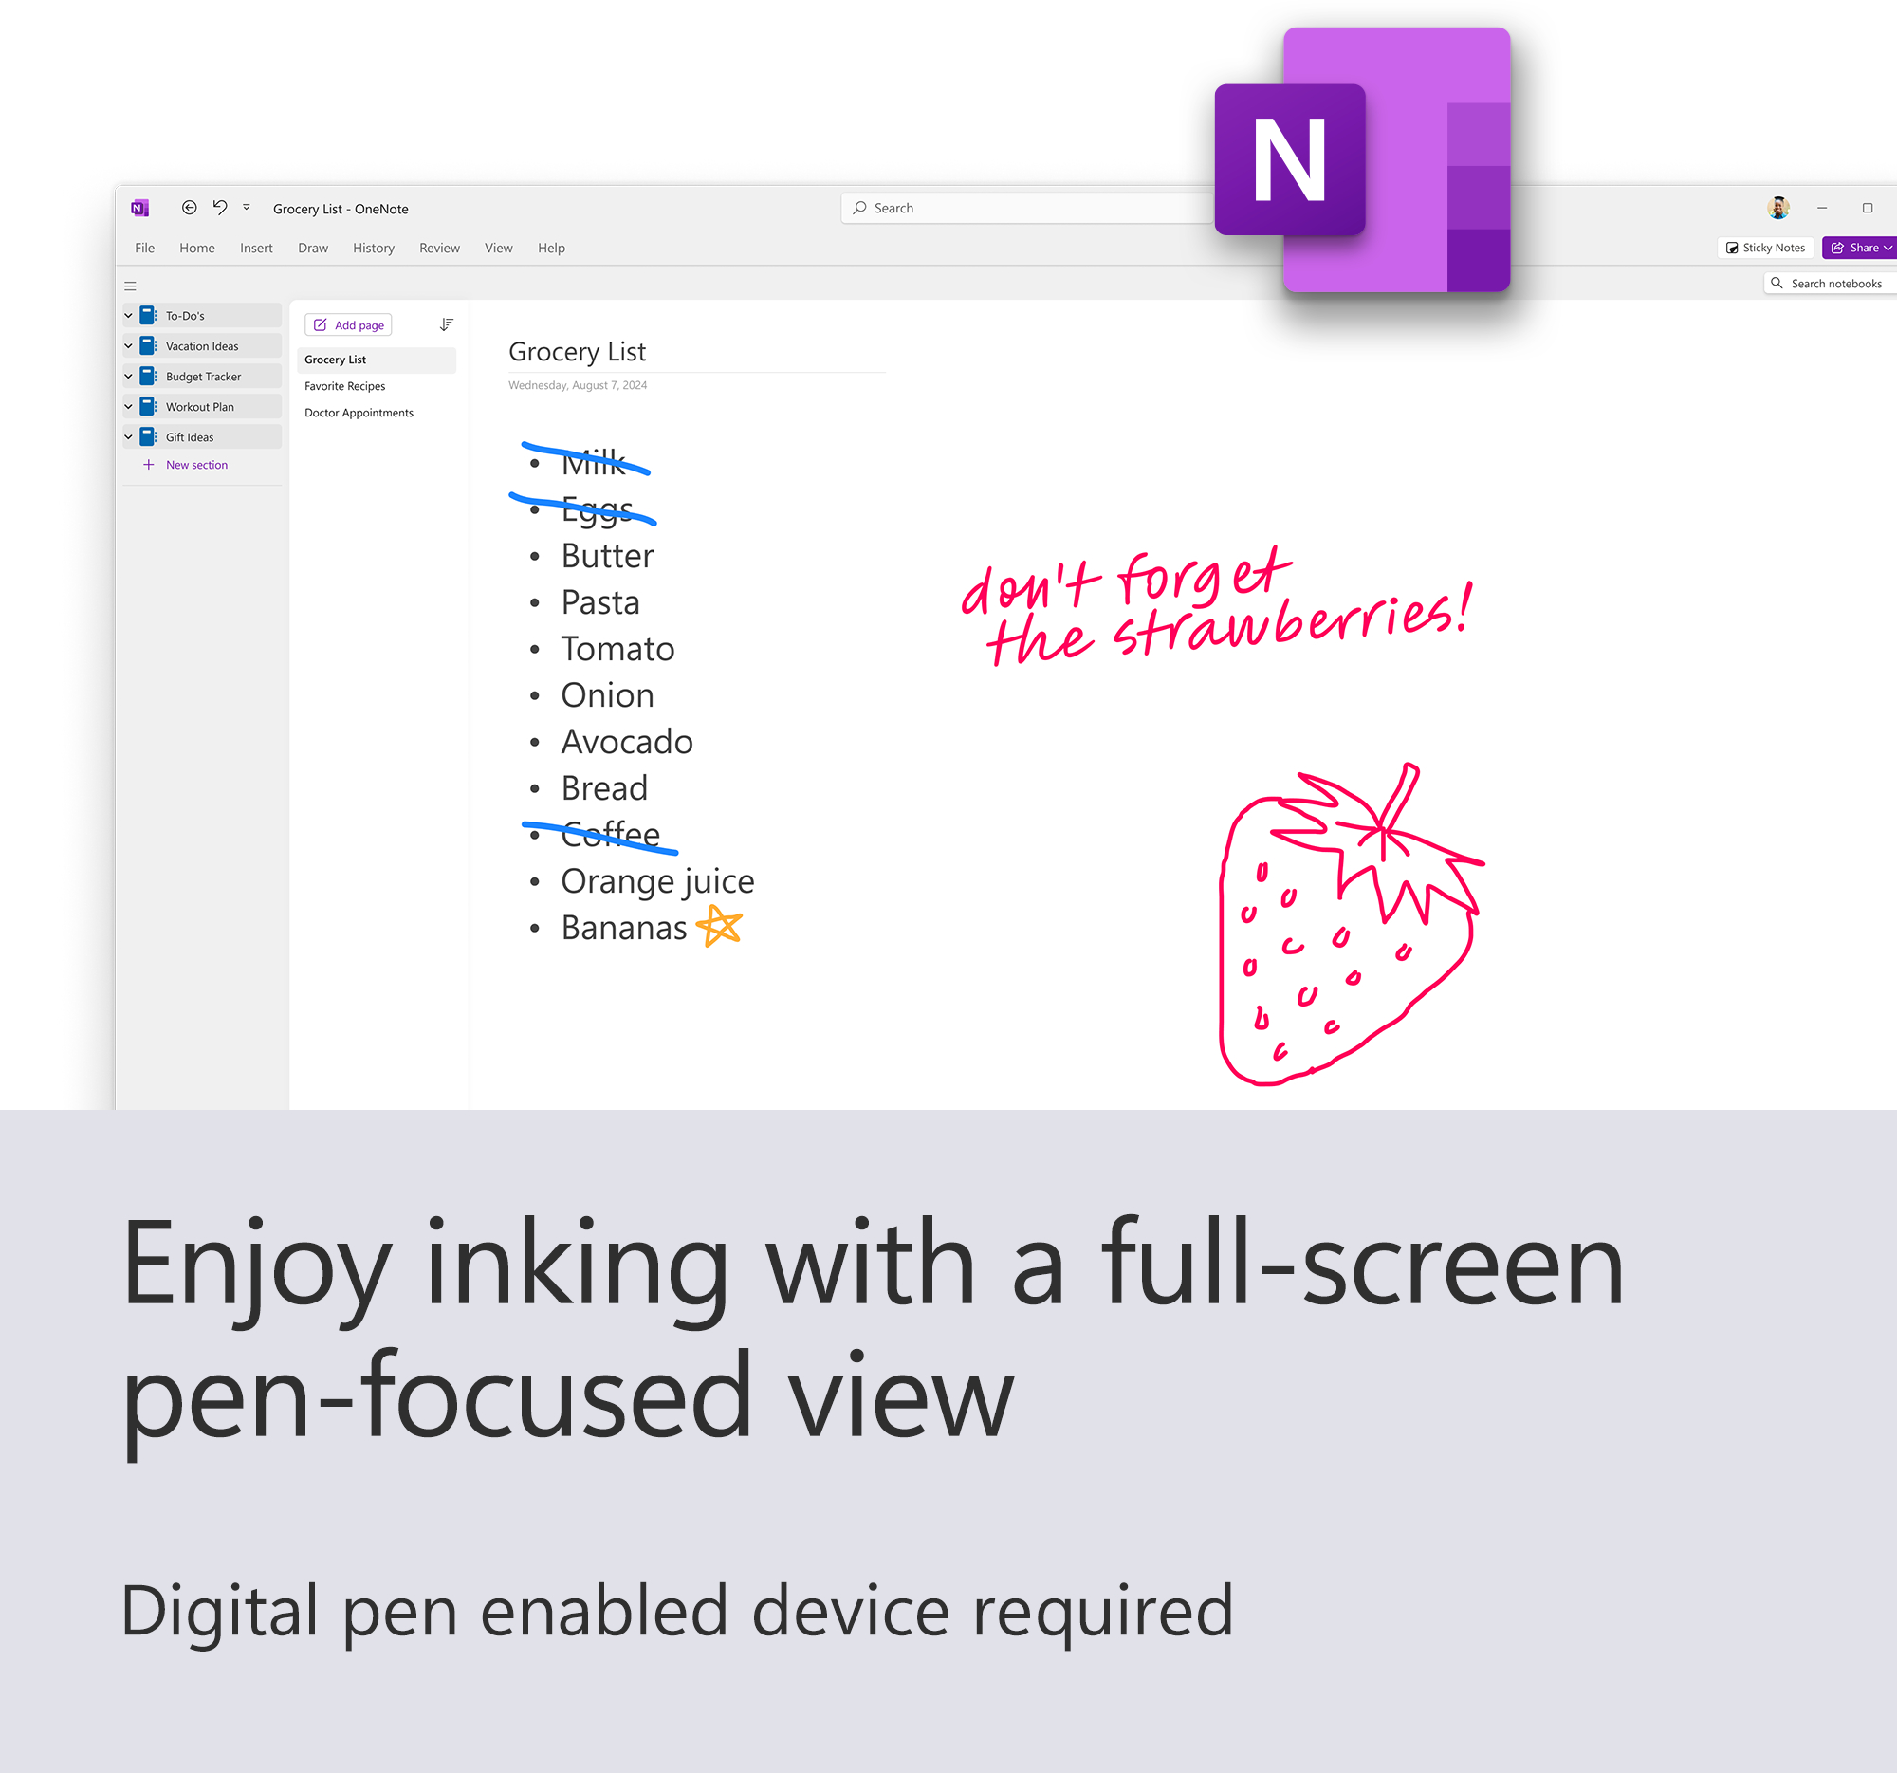The width and height of the screenshot is (1897, 1773).
Task: Expand the Vacation Ideas section
Action: pyautogui.click(x=128, y=346)
